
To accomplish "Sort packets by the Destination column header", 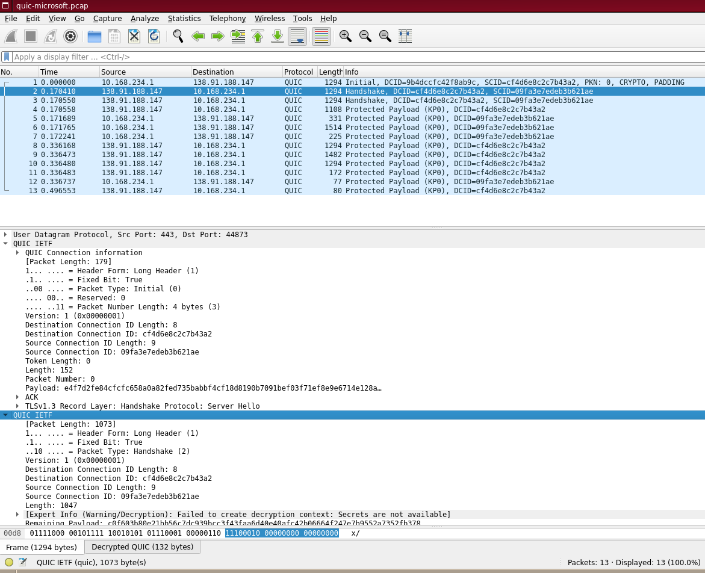I will (x=237, y=72).
